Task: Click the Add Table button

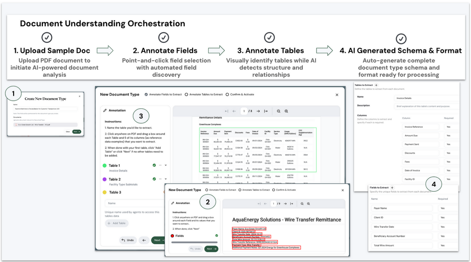Action: 117,223
